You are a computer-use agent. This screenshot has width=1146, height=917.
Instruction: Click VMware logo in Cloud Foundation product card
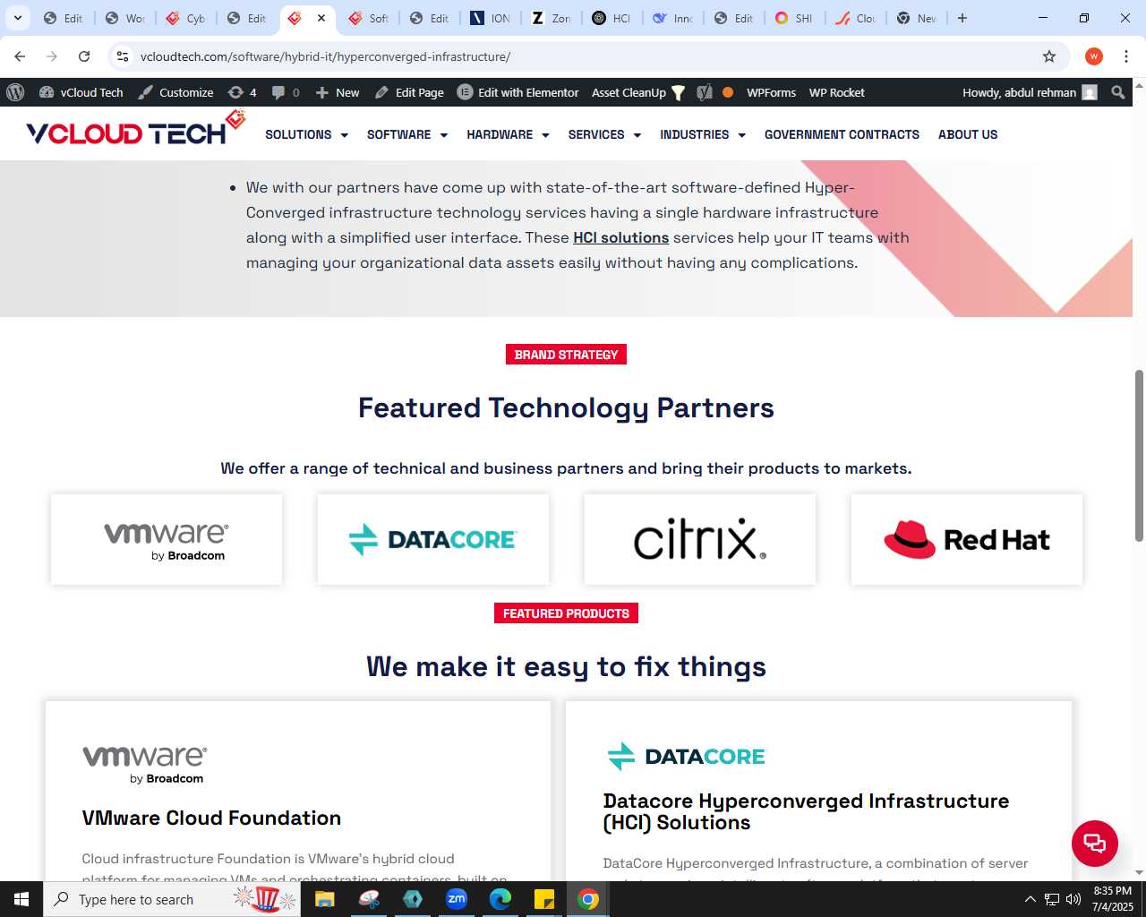point(145,765)
